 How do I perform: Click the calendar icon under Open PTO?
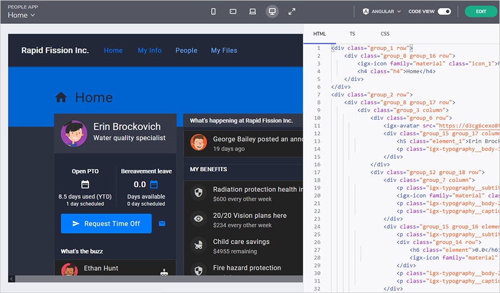[85, 184]
